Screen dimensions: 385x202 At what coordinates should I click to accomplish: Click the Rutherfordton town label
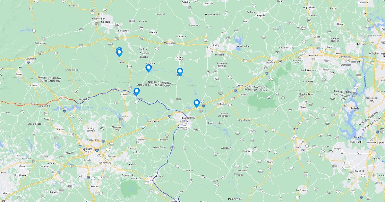click(x=98, y=19)
